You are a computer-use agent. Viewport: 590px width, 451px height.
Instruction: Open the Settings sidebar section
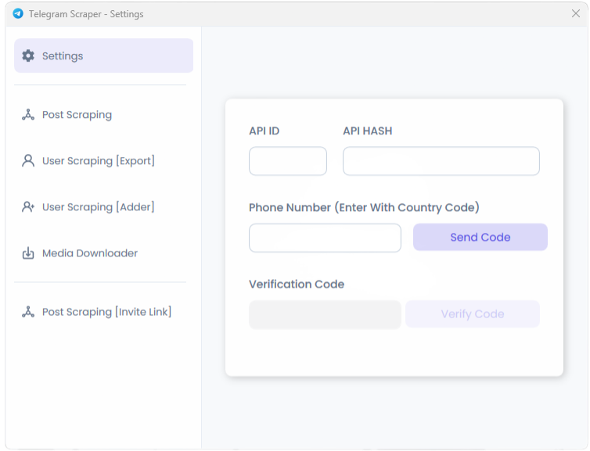[104, 55]
